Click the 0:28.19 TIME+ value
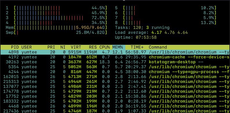This screenshot has height=113, width=230. (x=137, y=101)
